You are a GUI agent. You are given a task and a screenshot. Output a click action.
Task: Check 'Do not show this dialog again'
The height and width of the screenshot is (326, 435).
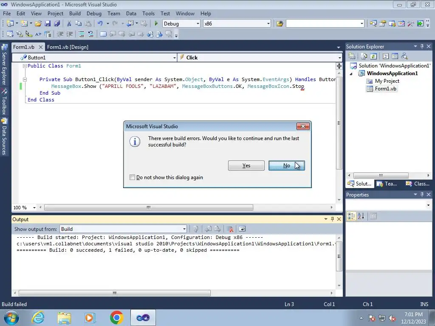point(133,177)
